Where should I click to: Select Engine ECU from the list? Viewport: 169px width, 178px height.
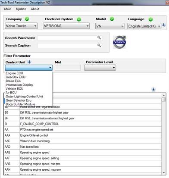pos(29,73)
